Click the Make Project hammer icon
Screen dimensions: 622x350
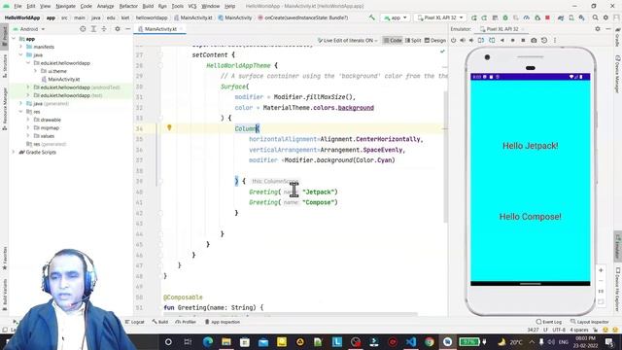click(371, 17)
